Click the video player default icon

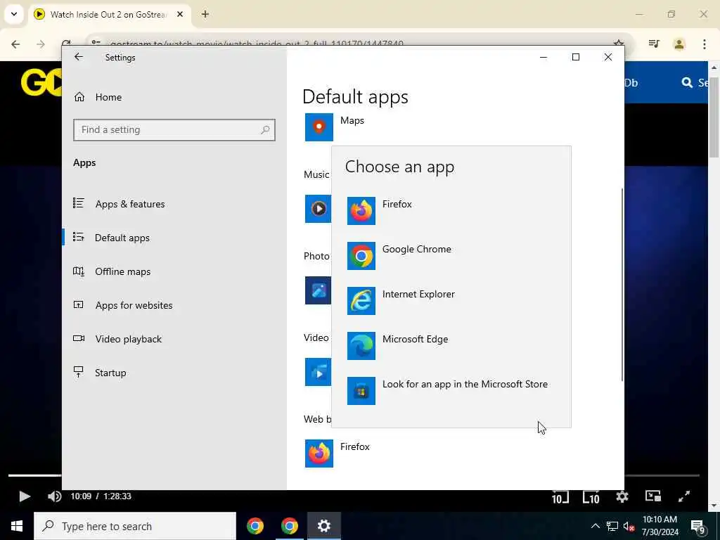click(318, 372)
